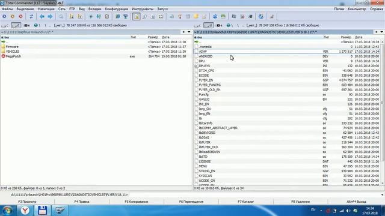
Task: Go forward with the blue right arrow
Action: click(50, 16)
